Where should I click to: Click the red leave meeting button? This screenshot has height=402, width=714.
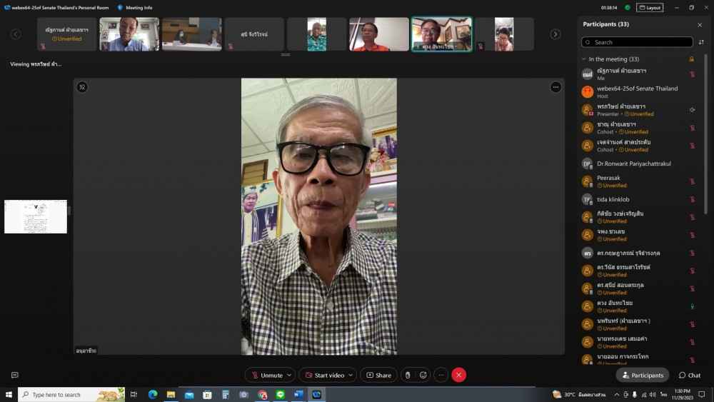pyautogui.click(x=459, y=375)
